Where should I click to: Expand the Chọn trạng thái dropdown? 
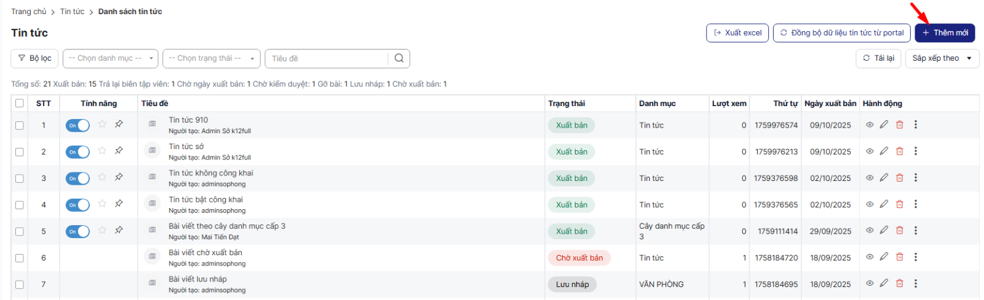click(x=211, y=58)
